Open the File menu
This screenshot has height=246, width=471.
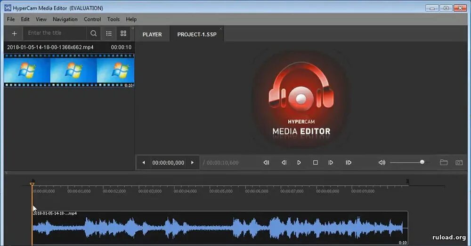(11, 19)
